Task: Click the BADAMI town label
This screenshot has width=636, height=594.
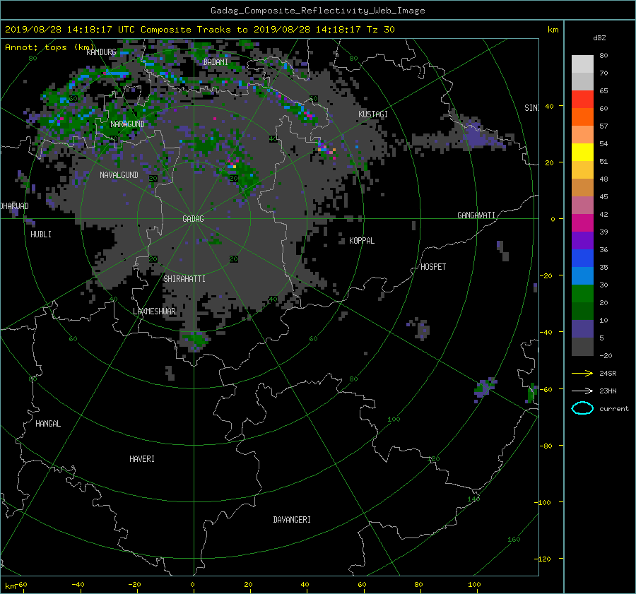Action: click(216, 61)
